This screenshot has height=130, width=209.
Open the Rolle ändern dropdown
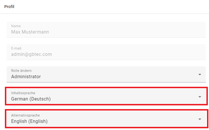(106, 74)
